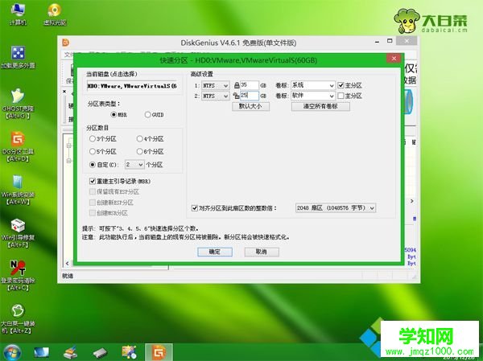Click DiskGenius title bar logo icon
483x361 pixels.
point(66,43)
